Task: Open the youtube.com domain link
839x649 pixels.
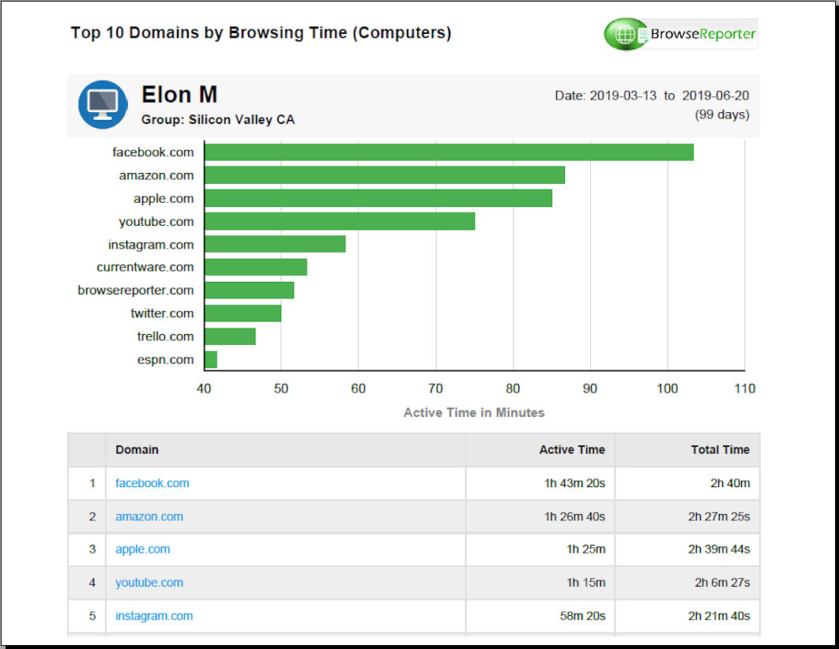Action: [x=149, y=583]
